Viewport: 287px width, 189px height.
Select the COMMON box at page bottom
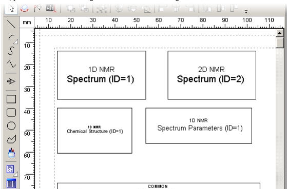click(x=159, y=186)
